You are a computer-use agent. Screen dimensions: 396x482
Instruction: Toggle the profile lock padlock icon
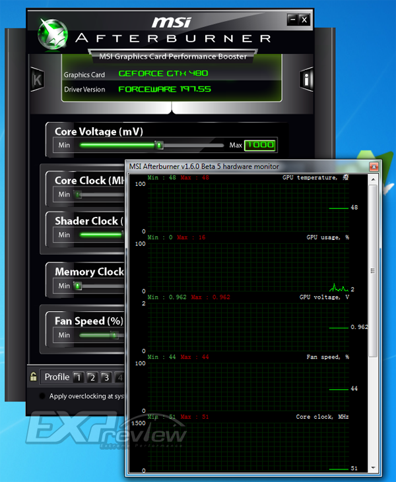(33, 377)
